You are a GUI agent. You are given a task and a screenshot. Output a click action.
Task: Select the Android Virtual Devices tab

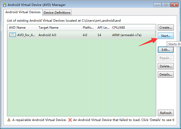click(23, 12)
